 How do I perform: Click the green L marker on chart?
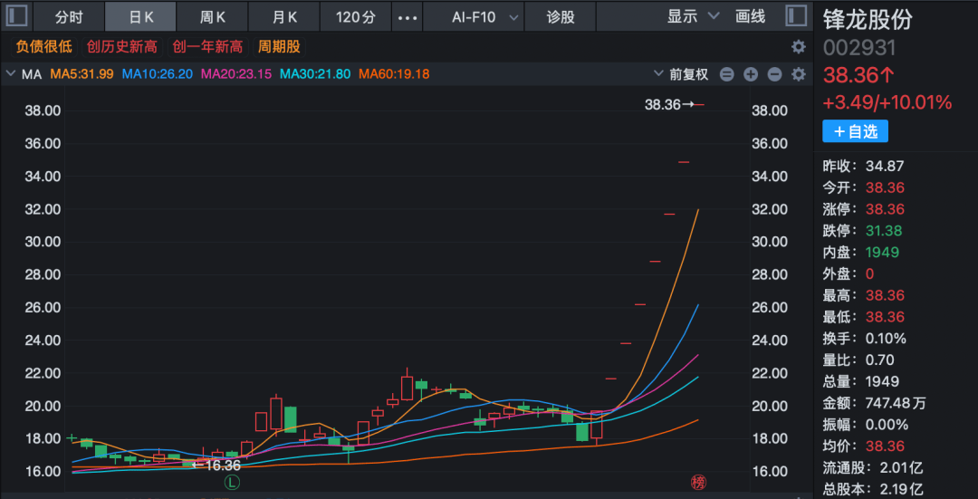[232, 483]
